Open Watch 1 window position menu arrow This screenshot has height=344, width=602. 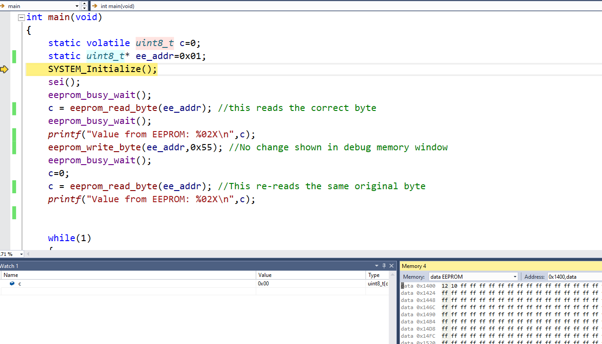pyautogui.click(x=377, y=266)
